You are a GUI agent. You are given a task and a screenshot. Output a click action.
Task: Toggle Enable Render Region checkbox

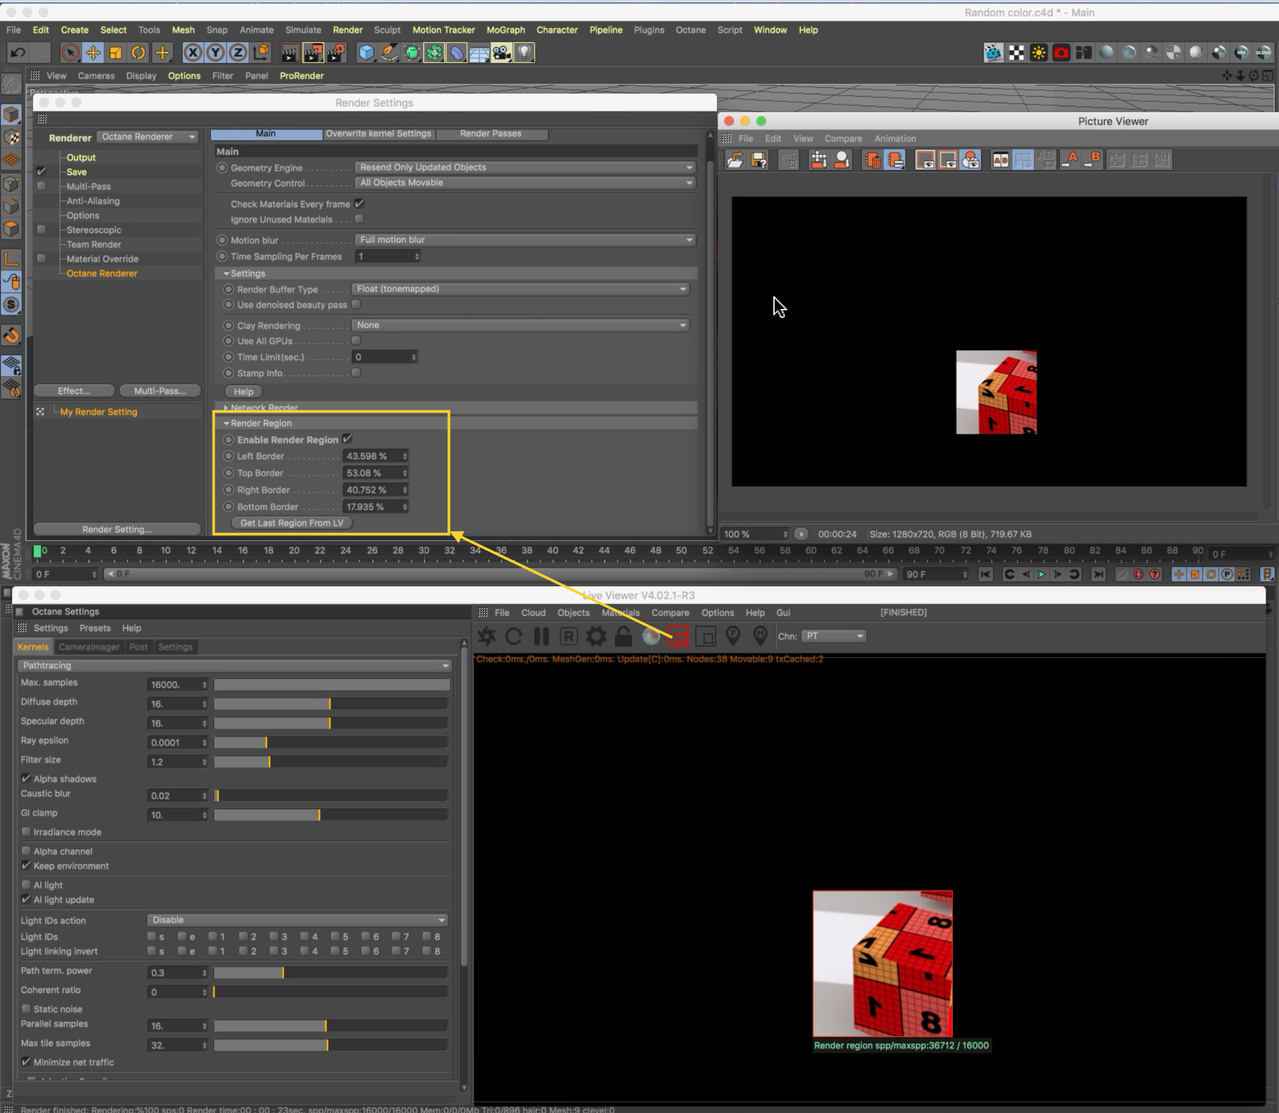pos(347,439)
